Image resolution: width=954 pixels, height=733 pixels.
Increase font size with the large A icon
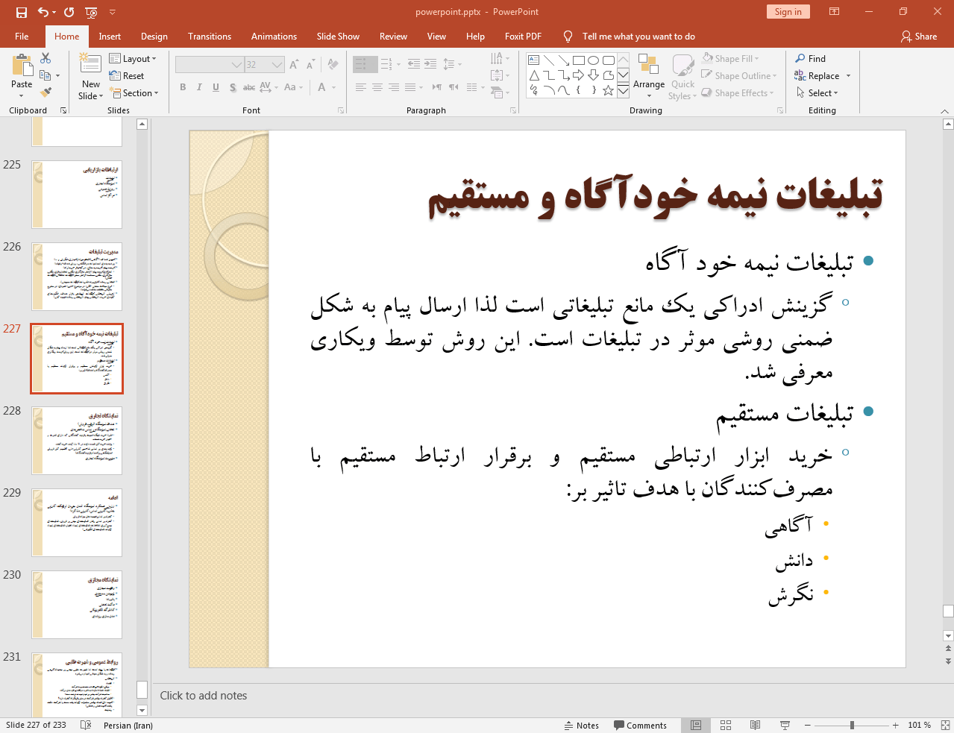pyautogui.click(x=294, y=65)
